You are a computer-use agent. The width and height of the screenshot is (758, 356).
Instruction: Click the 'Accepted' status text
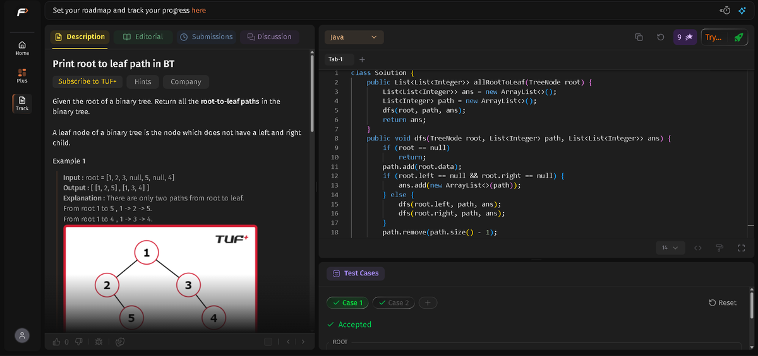coord(350,324)
